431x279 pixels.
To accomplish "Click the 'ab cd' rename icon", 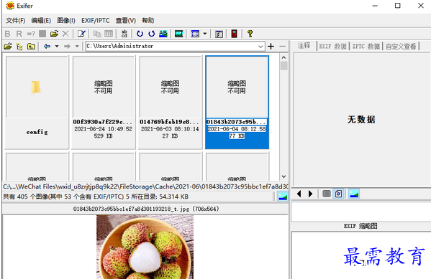I will click(x=124, y=34).
